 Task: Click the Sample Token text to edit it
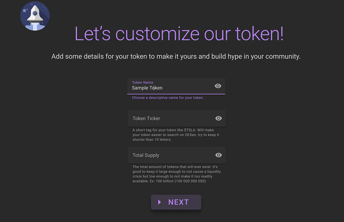147,88
